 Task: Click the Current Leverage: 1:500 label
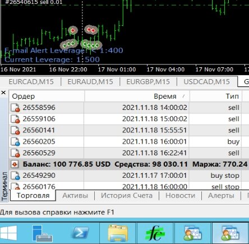coord(52,59)
